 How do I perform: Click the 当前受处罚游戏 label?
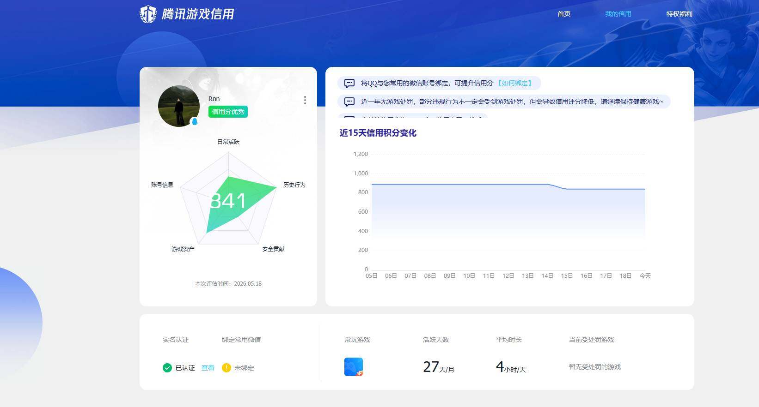592,340
